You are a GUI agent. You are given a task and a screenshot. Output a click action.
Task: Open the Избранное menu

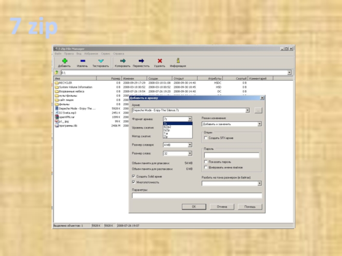(91, 54)
